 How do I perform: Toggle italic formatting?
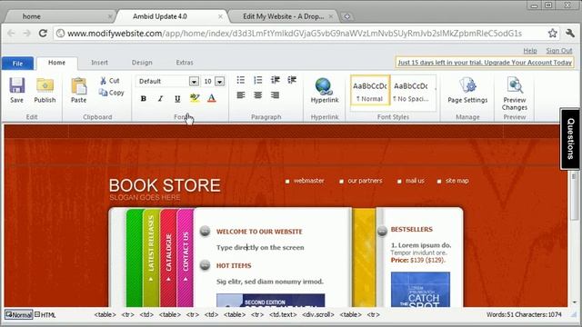tap(160, 98)
